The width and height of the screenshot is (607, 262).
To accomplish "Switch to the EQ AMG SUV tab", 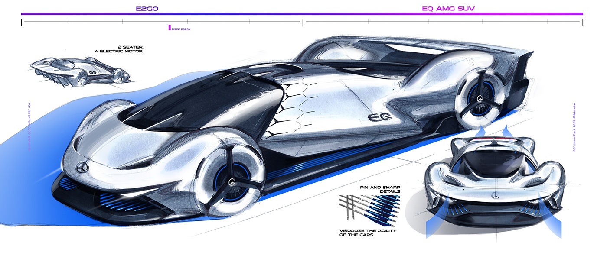I will tap(449, 8).
